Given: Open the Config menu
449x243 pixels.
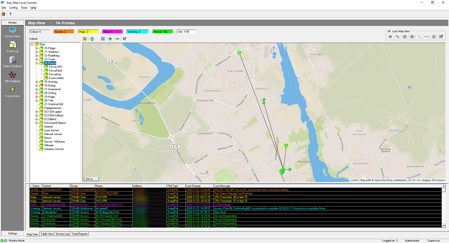Looking at the screenshot, I should (13, 8).
